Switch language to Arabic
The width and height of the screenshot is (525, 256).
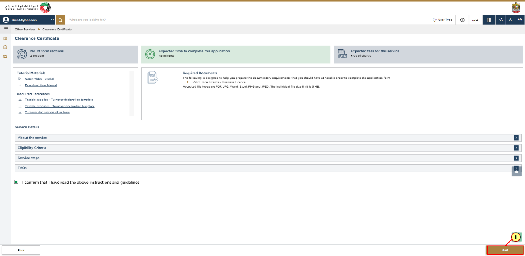476,20
